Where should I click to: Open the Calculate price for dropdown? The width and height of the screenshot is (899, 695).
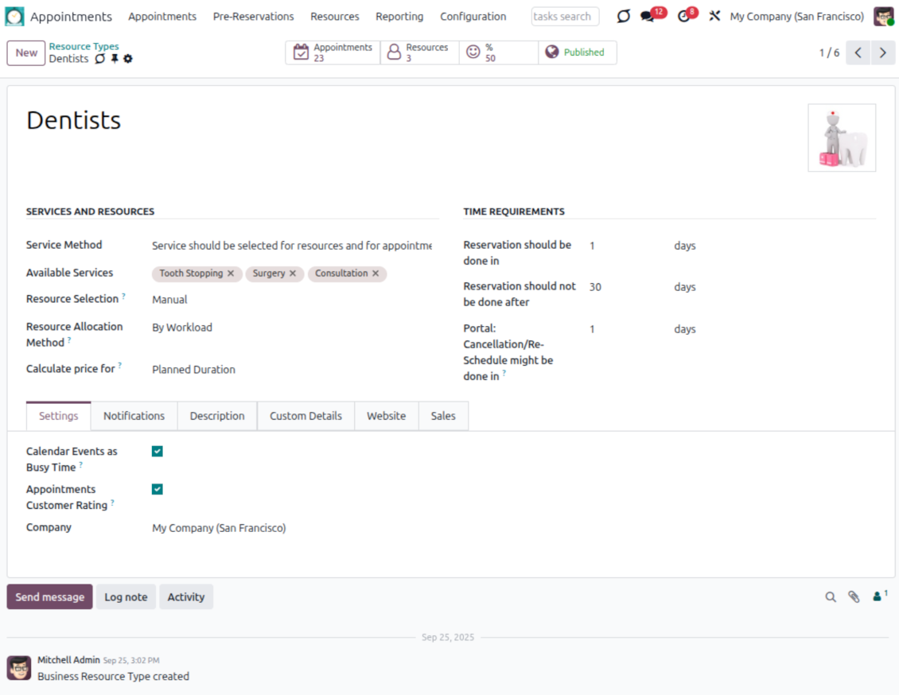(x=290, y=370)
